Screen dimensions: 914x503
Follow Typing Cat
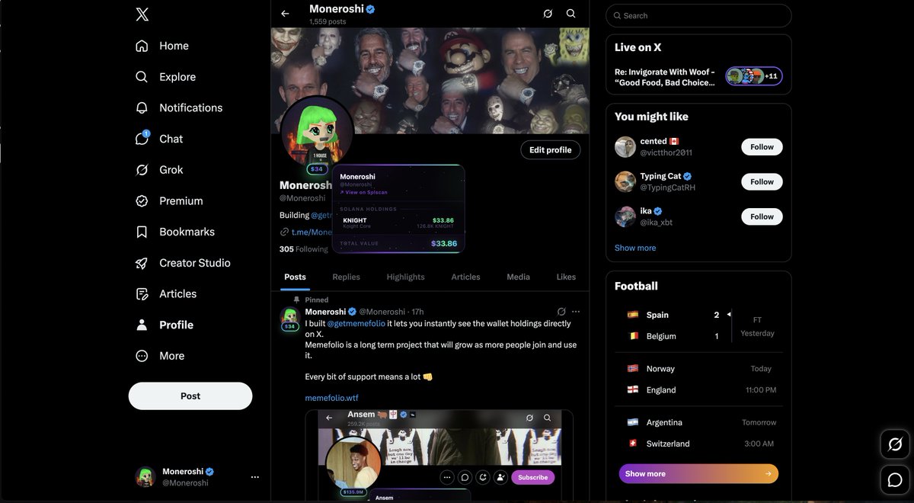pyautogui.click(x=762, y=181)
